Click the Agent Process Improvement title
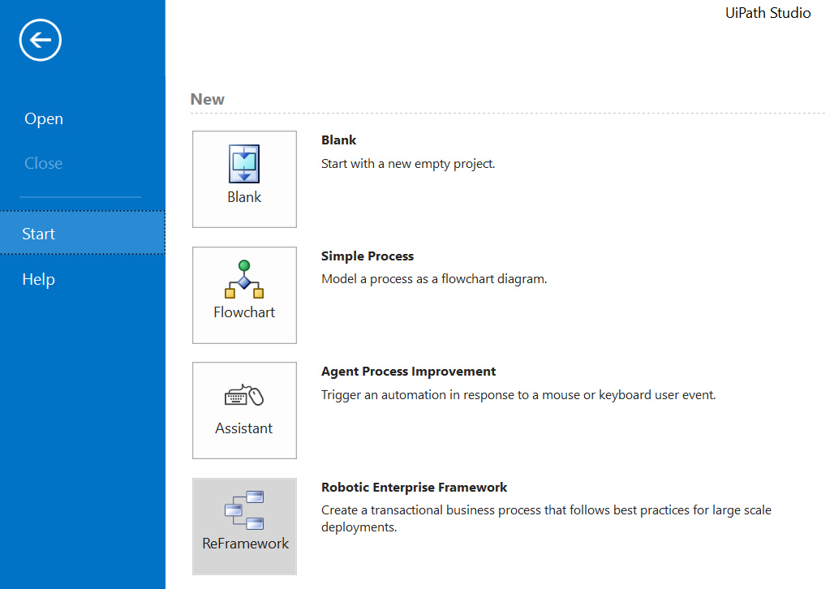The height and width of the screenshot is (589, 834). (x=409, y=372)
